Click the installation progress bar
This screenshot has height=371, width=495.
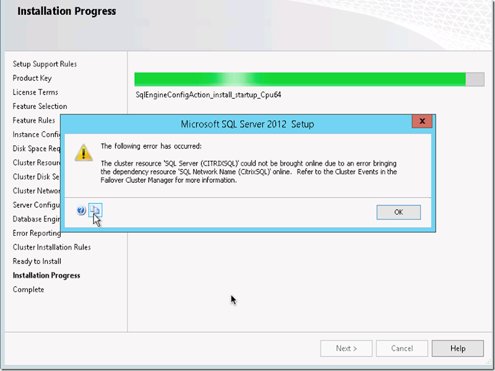click(x=309, y=79)
